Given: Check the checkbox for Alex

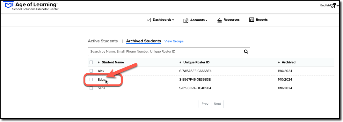Looking at the screenshot, I should coord(91,71).
